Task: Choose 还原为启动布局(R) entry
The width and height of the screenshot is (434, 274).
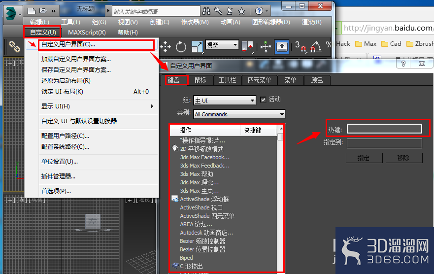Action: tap(92, 80)
